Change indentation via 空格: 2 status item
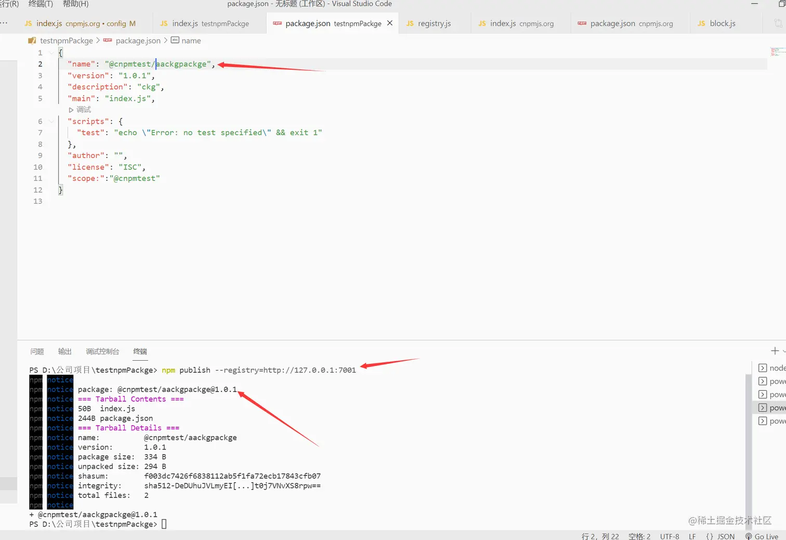The height and width of the screenshot is (540, 786). [x=639, y=536]
